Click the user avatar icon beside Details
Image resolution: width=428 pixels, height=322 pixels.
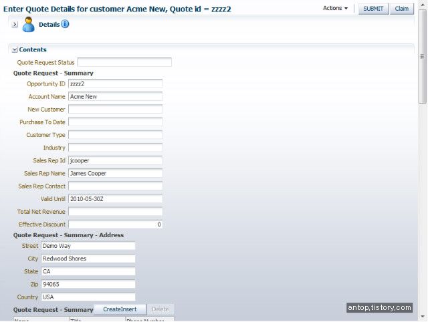28,24
